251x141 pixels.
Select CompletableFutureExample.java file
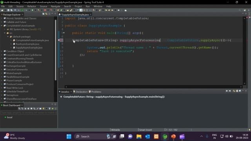click(32, 40)
